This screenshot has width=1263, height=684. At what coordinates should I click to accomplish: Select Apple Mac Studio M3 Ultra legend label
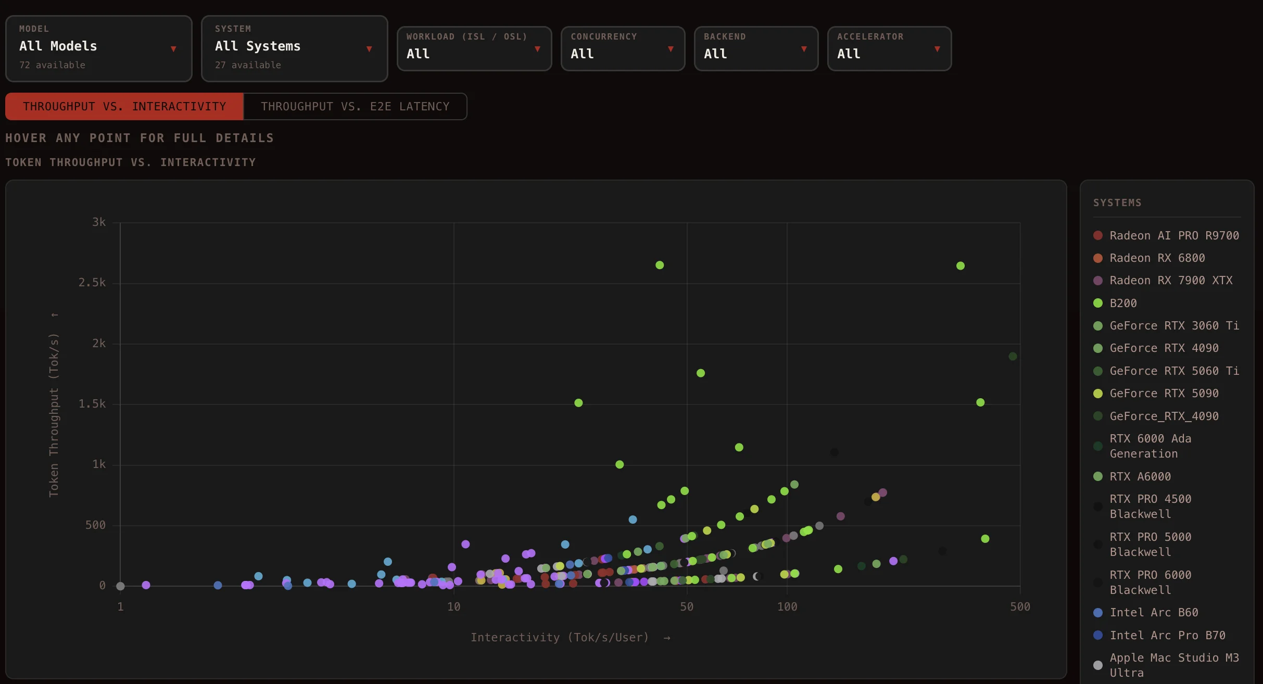[x=1174, y=665]
